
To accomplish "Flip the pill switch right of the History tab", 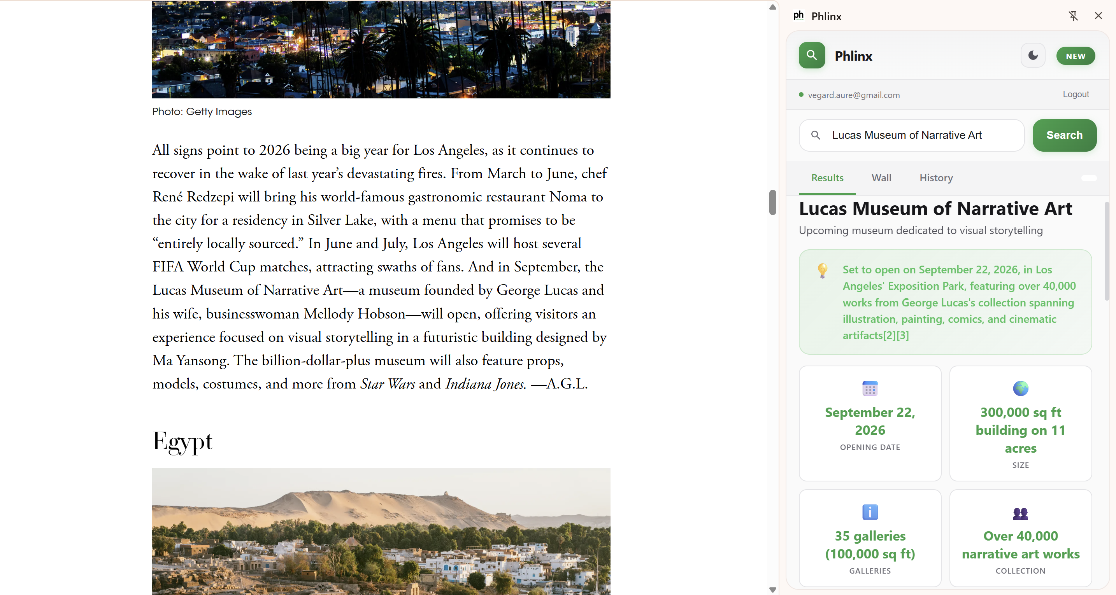I will [1089, 178].
